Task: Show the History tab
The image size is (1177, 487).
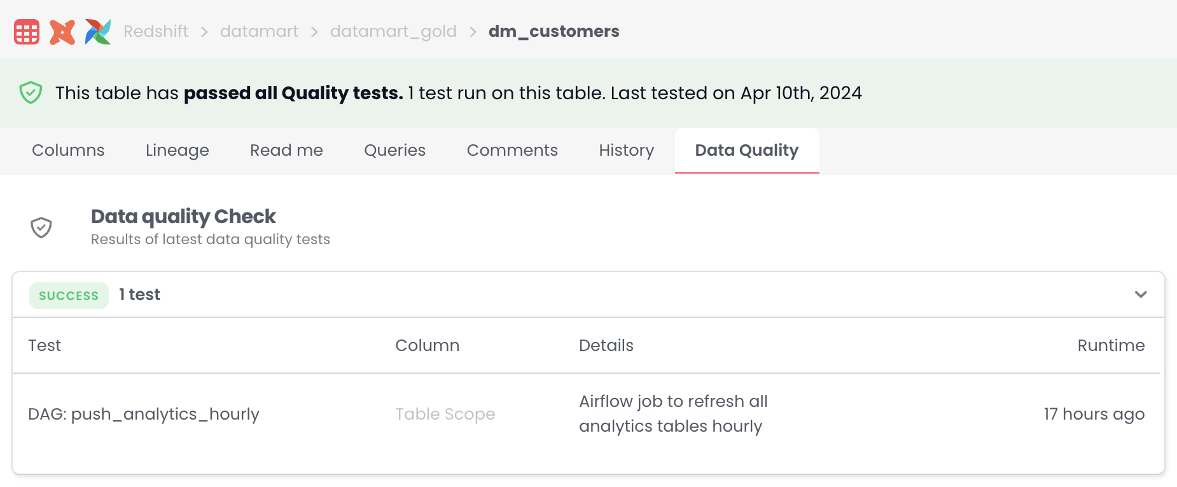Action: point(626,151)
